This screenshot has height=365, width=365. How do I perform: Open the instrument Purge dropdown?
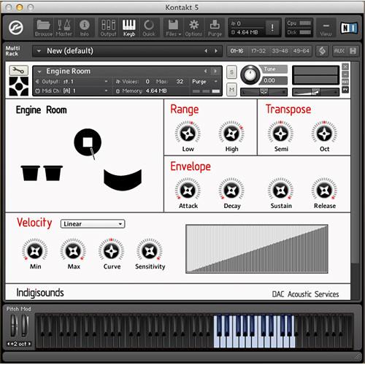coord(205,82)
